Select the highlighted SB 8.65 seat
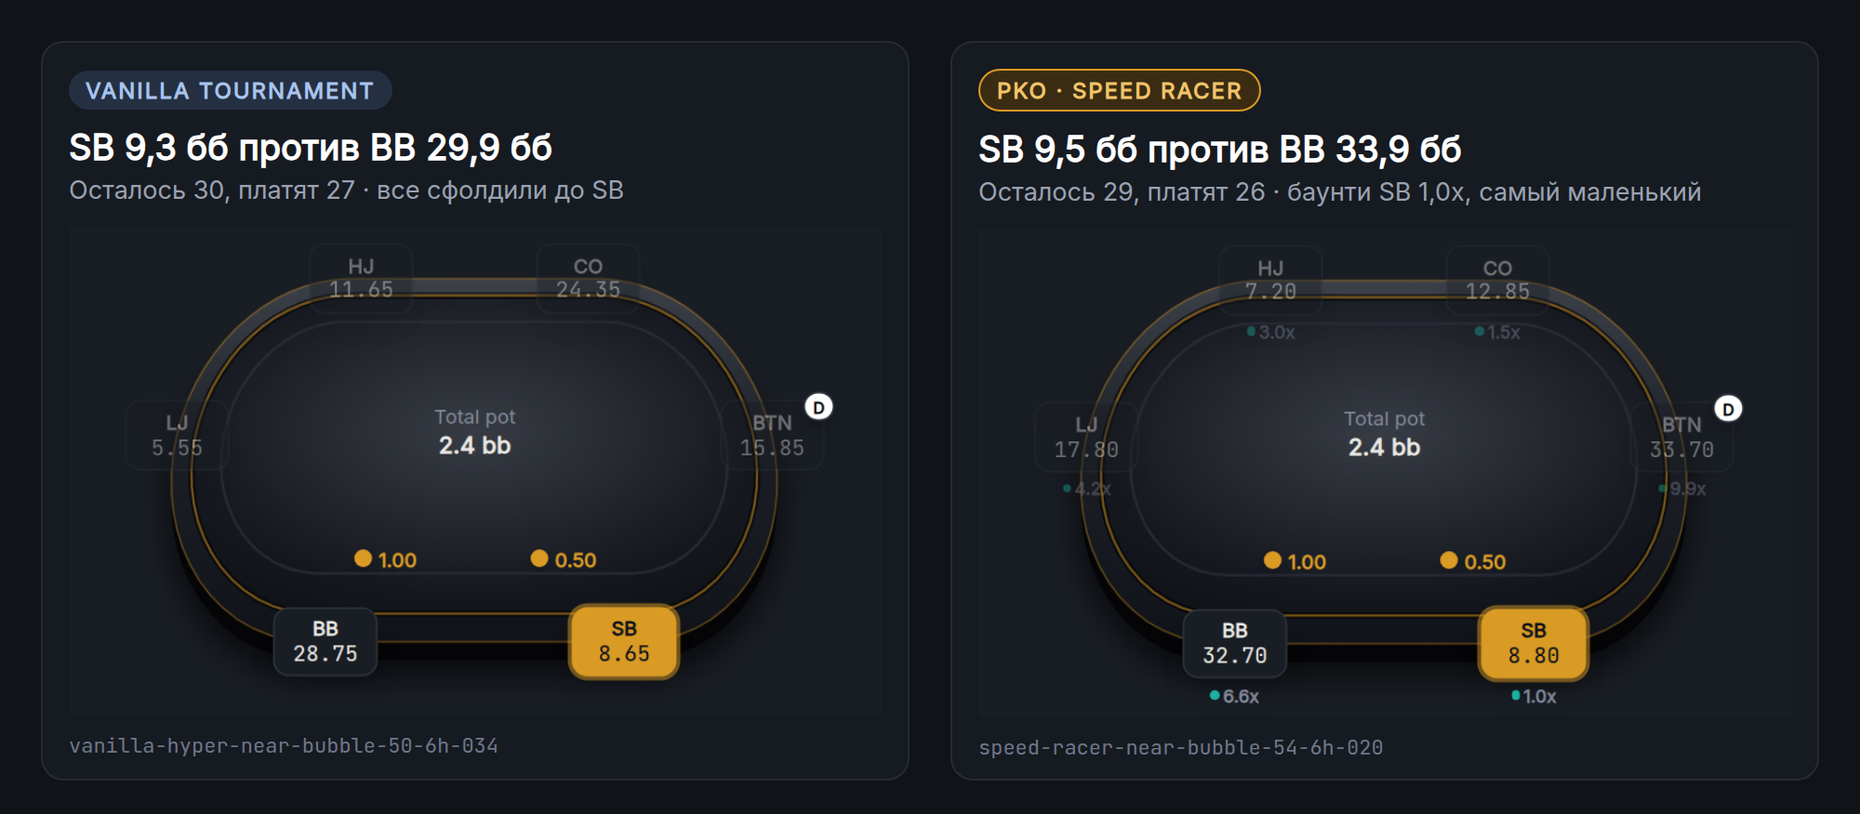The height and width of the screenshot is (814, 1860). pos(624,641)
